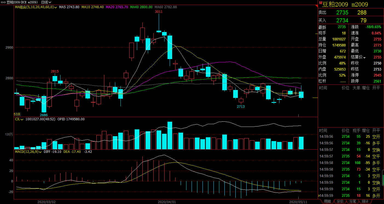The width and height of the screenshot is (384, 204).
Task: Open the 日线 period dropdown
Action: coord(46,2)
